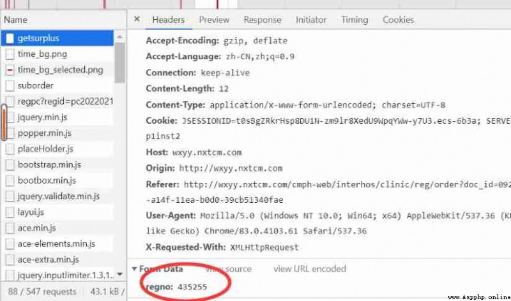Collapse the Form Data section
This screenshot has height=301, width=511.
click(134, 268)
